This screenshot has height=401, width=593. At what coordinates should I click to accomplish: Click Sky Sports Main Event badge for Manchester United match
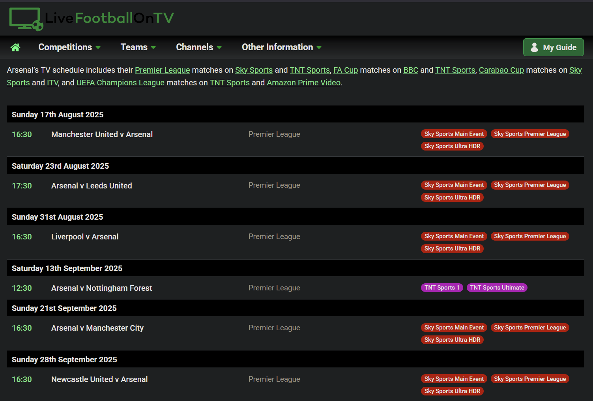[454, 134]
